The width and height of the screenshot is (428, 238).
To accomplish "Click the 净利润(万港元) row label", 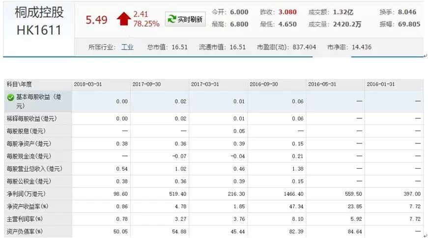I will [26, 194].
